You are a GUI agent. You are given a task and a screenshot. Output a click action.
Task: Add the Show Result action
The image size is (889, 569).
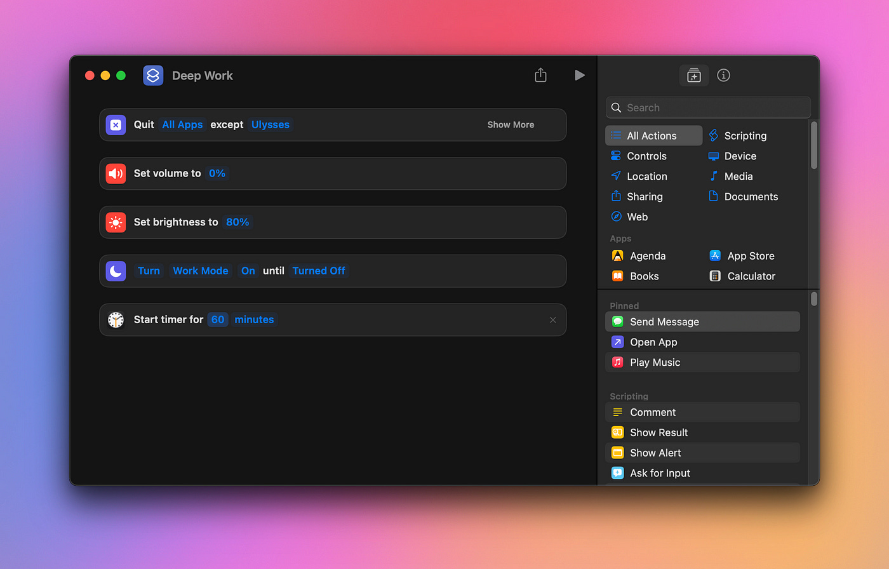[702, 432]
